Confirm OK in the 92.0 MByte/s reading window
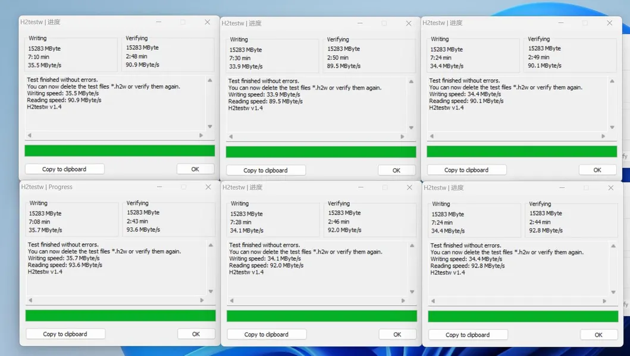This screenshot has height=356, width=630. point(397,335)
